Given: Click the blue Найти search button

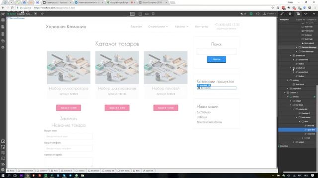Looking at the screenshot, I should click(x=217, y=59).
